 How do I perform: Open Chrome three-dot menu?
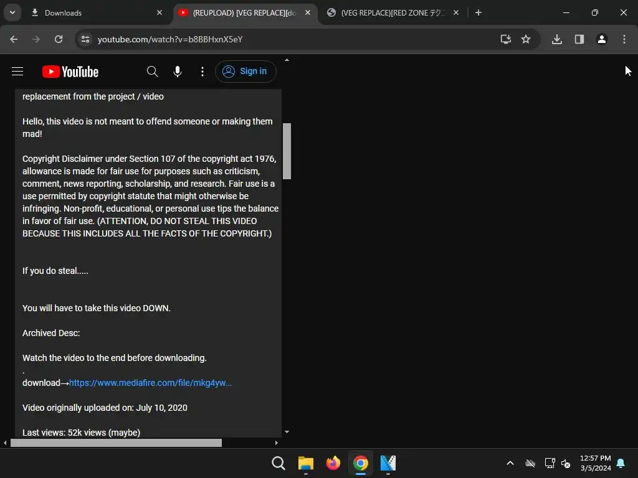point(624,39)
